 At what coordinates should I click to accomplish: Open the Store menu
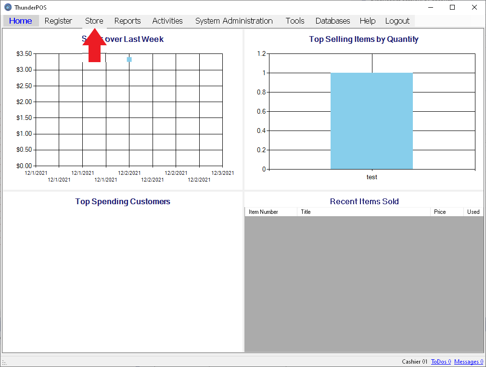pos(94,21)
